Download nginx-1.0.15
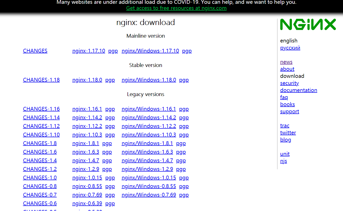The height and width of the screenshot is (211, 343). click(x=87, y=178)
